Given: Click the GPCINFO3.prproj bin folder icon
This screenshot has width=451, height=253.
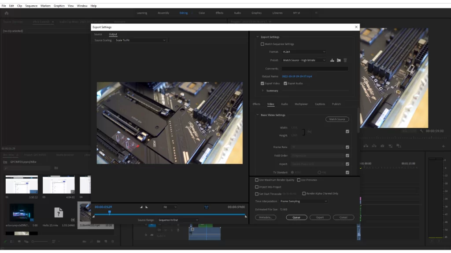Looking at the screenshot, I should coord(5,162).
